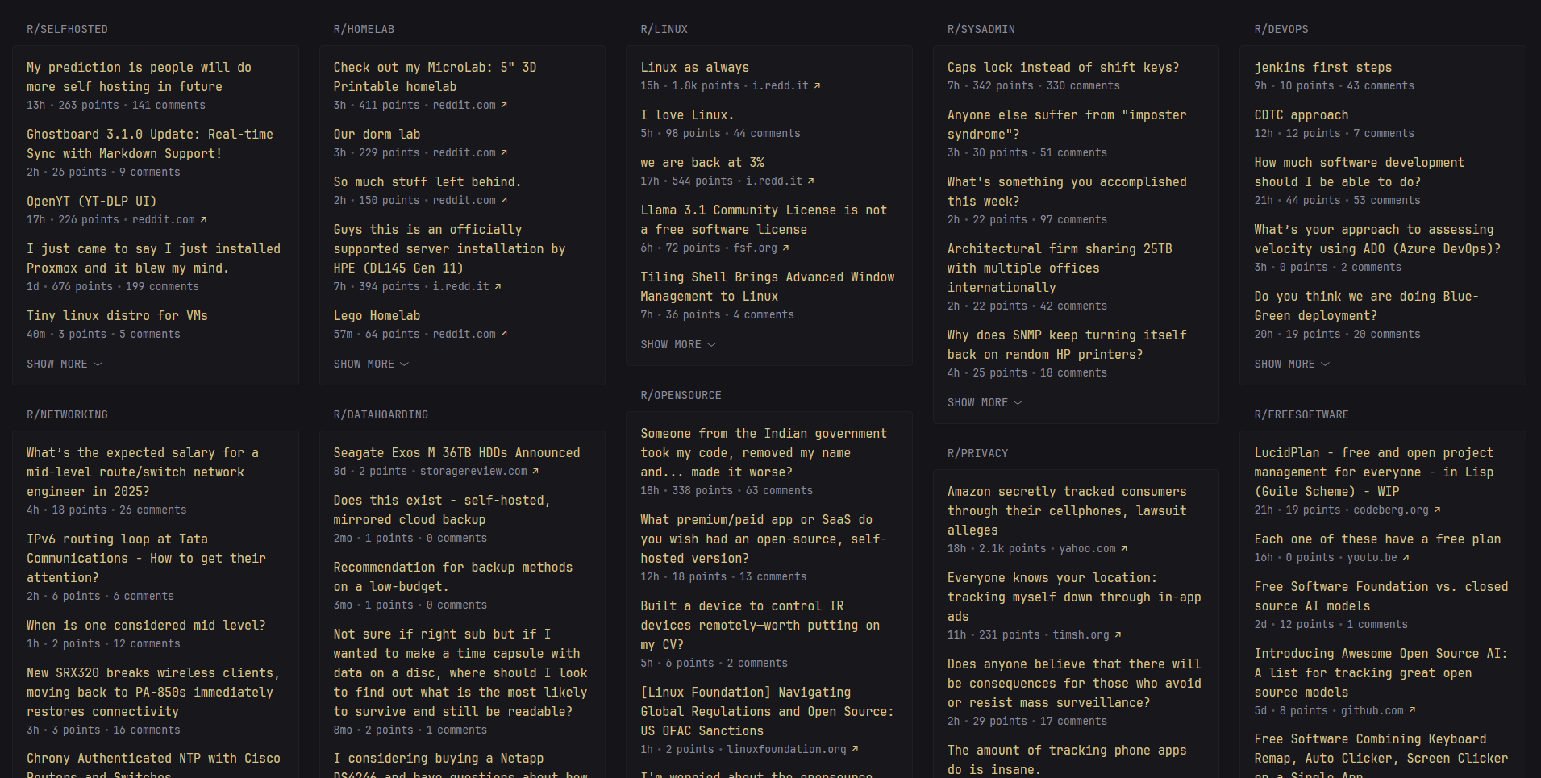Expand Show More in r/linux section
The image size is (1541, 778).
point(677,345)
